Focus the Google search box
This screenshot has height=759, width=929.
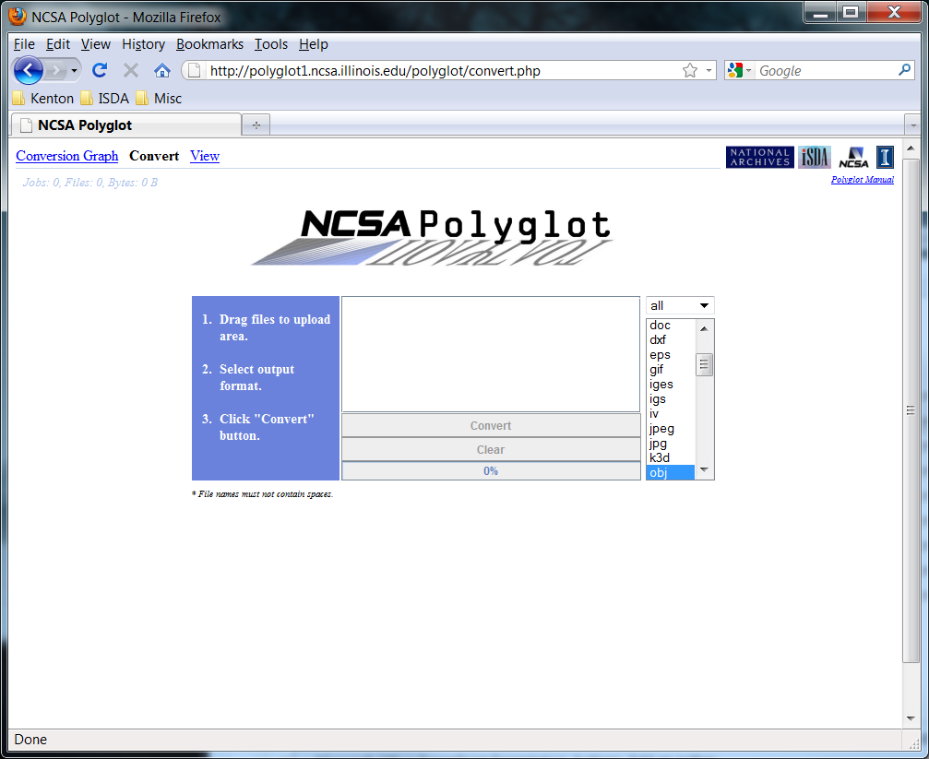[x=826, y=70]
